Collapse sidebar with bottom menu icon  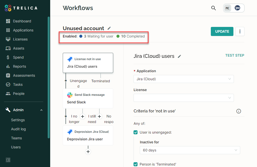(8, 160)
